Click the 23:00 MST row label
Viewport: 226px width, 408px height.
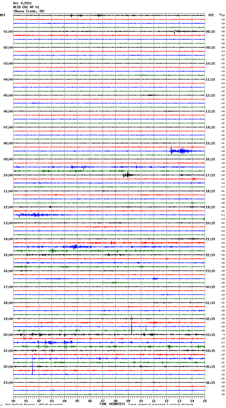click(8, 383)
